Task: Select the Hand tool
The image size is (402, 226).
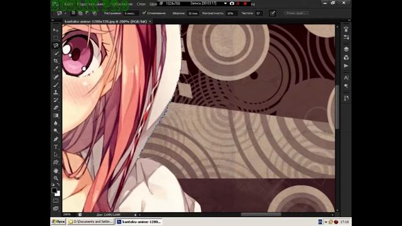Action: 56,170
